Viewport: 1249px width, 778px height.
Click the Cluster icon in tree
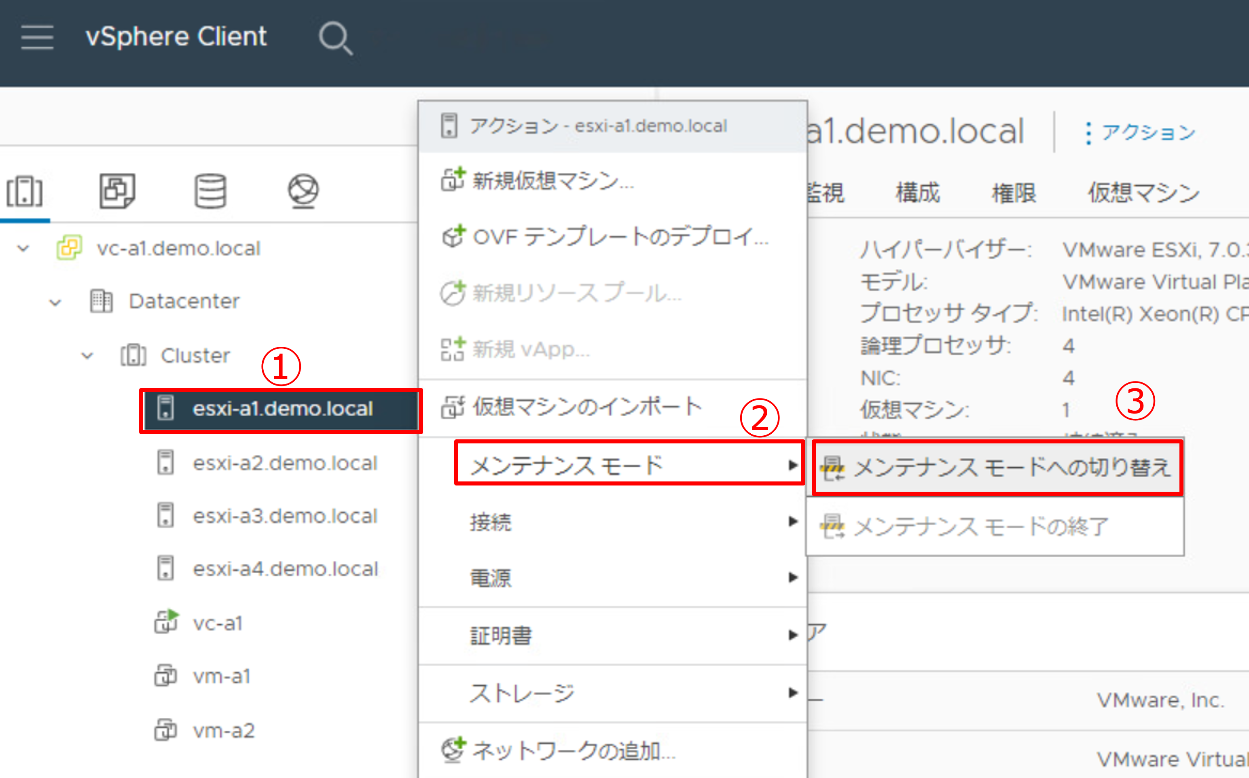pyautogui.click(x=133, y=355)
